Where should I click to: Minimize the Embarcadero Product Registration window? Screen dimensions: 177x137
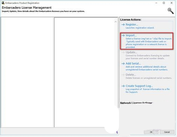click(x=156, y=3)
